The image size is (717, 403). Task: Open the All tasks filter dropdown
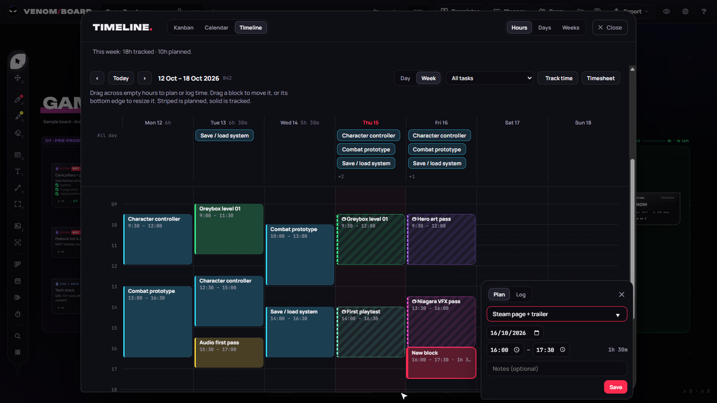(x=489, y=78)
